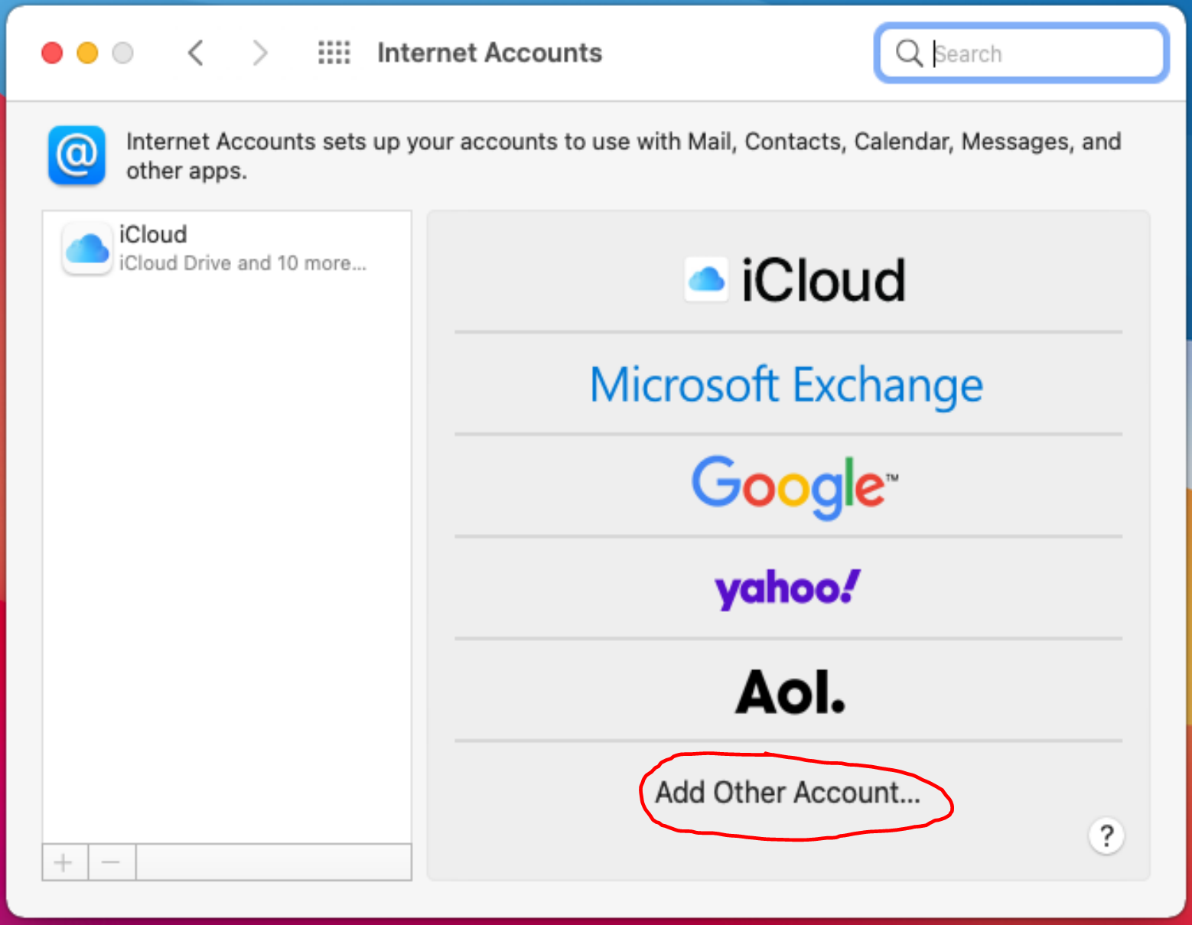Go back with the left chevron
This screenshot has width=1192, height=925.
pyautogui.click(x=196, y=53)
